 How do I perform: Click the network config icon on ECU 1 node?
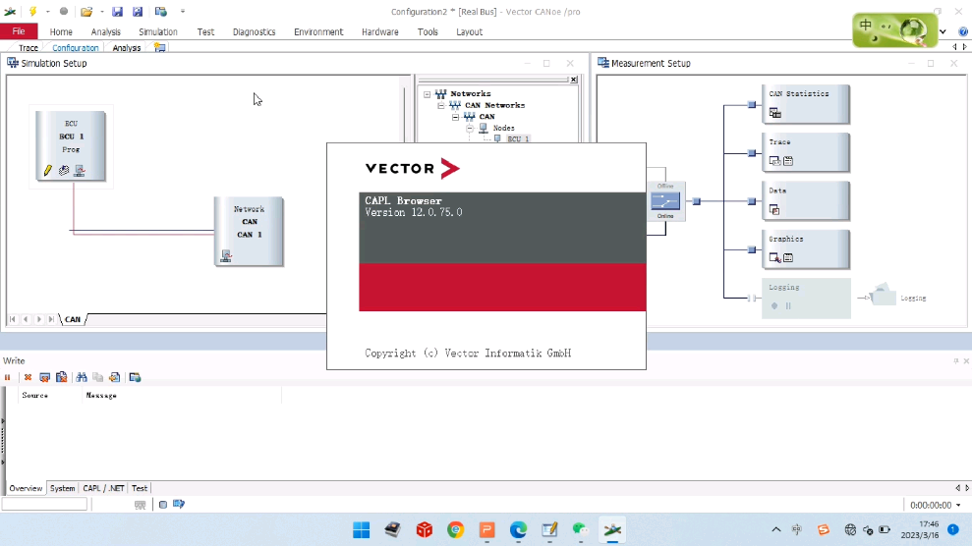pyautogui.click(x=80, y=170)
